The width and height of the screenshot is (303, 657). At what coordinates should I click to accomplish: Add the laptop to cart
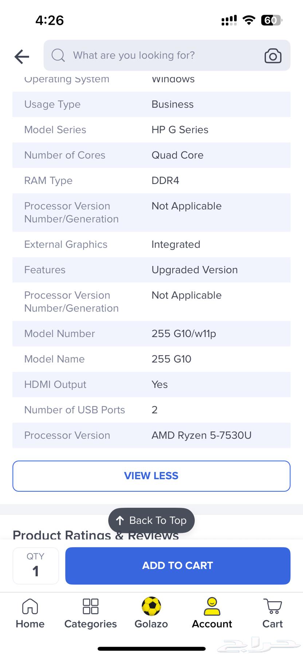click(178, 565)
